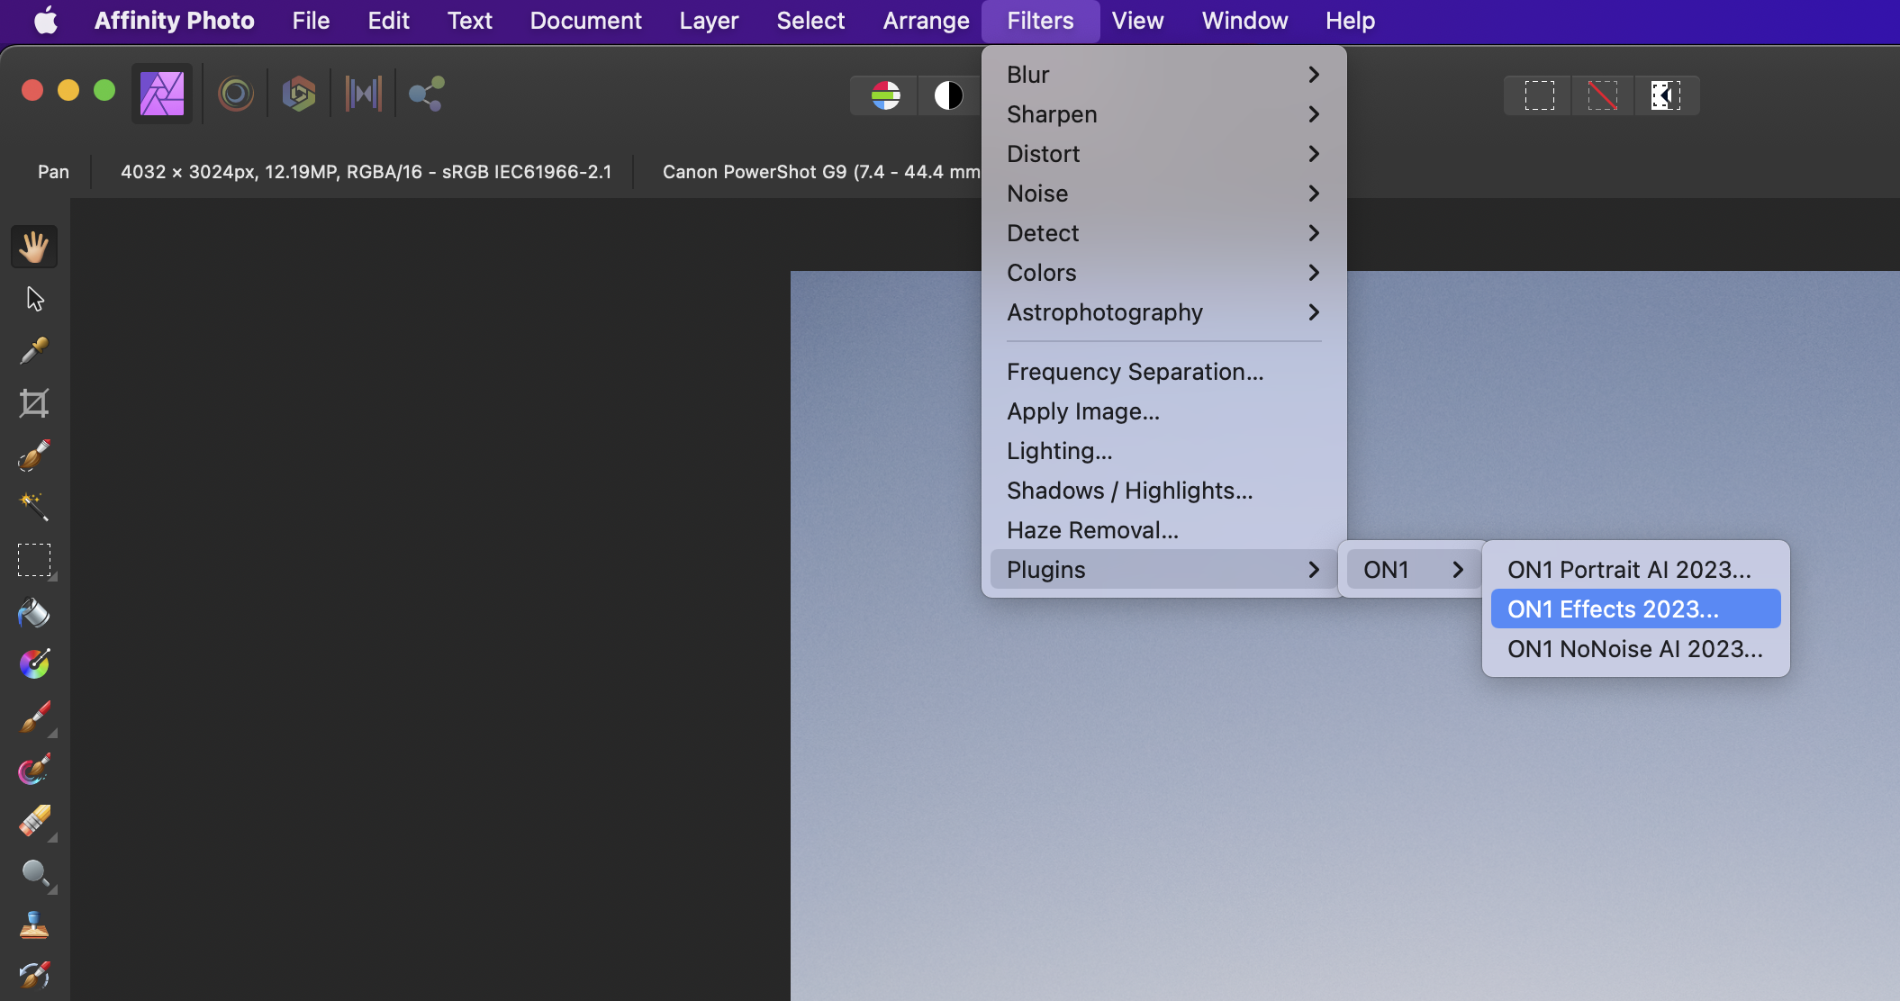Open the Text menu
Image resolution: width=1900 pixels, height=1001 pixels.
[470, 21]
